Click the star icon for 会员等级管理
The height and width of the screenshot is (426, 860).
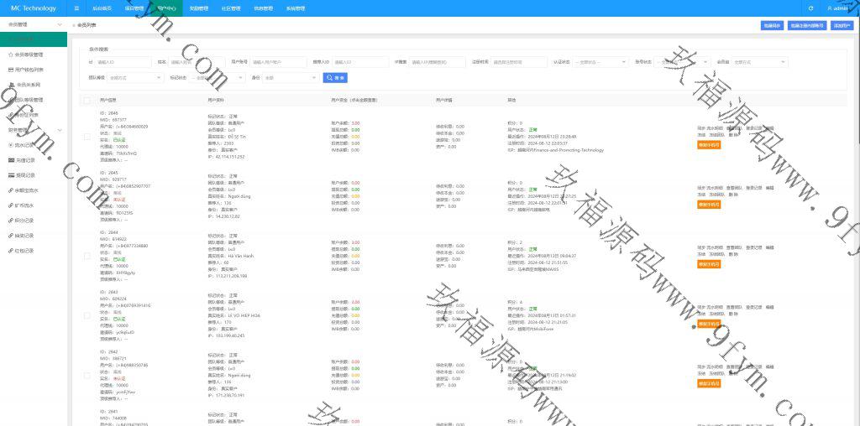(x=9, y=55)
